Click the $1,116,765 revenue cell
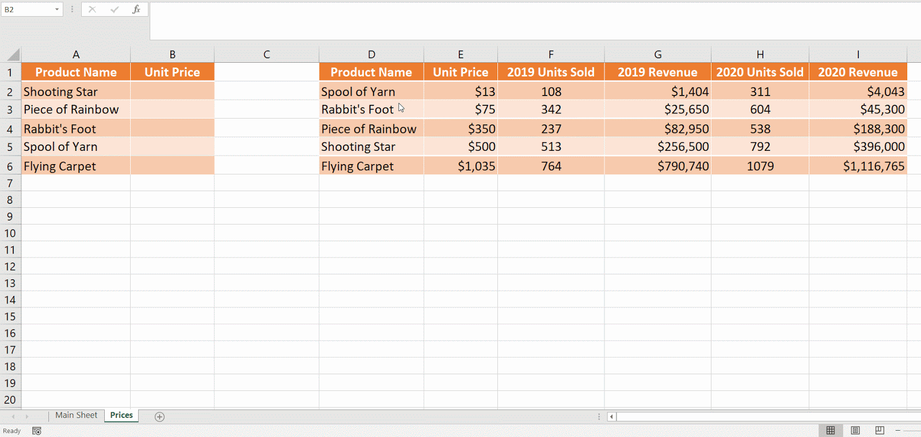Viewport: 921px width, 437px height. pyautogui.click(x=858, y=166)
